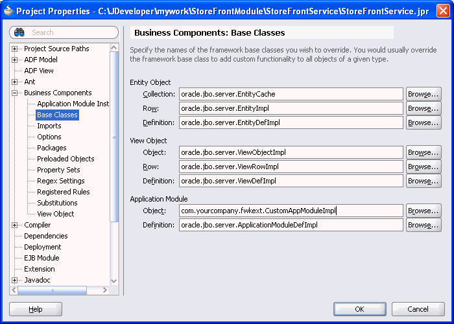Select Packages tree item
454x324 pixels.
click(52, 148)
